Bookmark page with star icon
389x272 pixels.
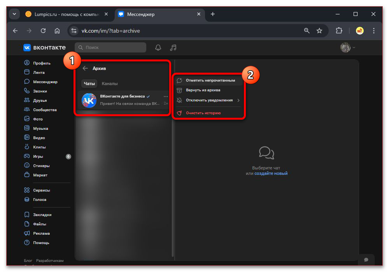[319, 31]
